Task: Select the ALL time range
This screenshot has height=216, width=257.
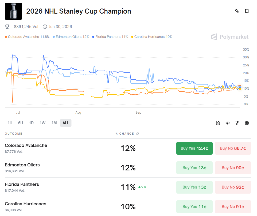Action: point(66,123)
